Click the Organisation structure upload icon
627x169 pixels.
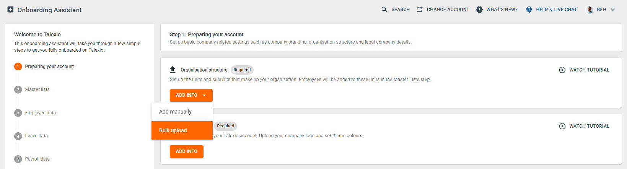(173, 70)
